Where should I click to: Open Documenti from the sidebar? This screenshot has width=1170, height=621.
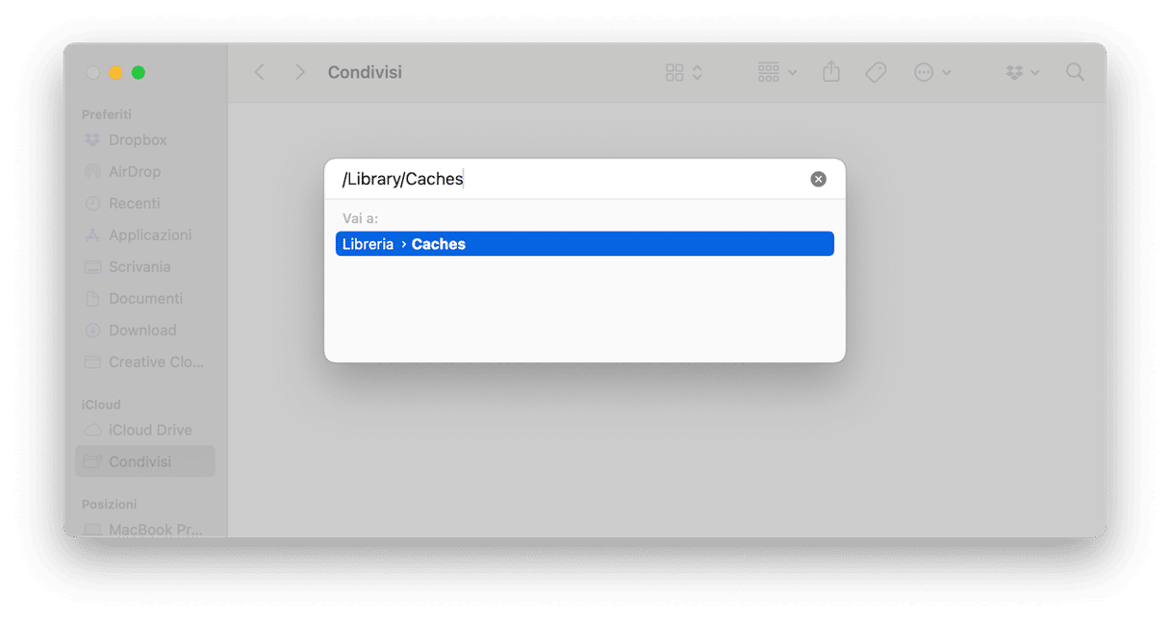click(x=145, y=298)
